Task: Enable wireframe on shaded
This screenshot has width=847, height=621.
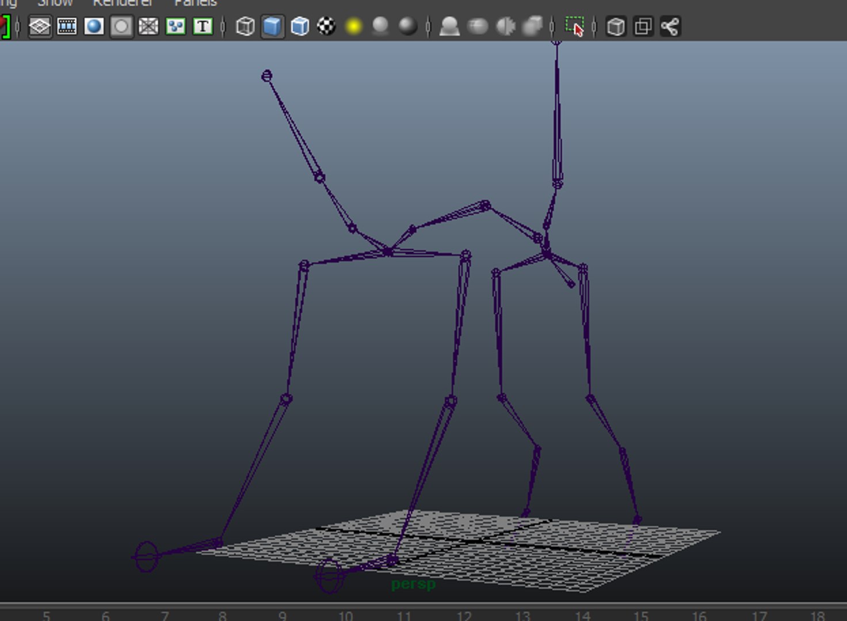Action: (300, 26)
